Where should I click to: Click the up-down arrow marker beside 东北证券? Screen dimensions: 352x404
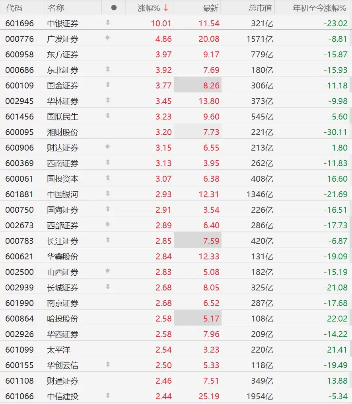108,69
